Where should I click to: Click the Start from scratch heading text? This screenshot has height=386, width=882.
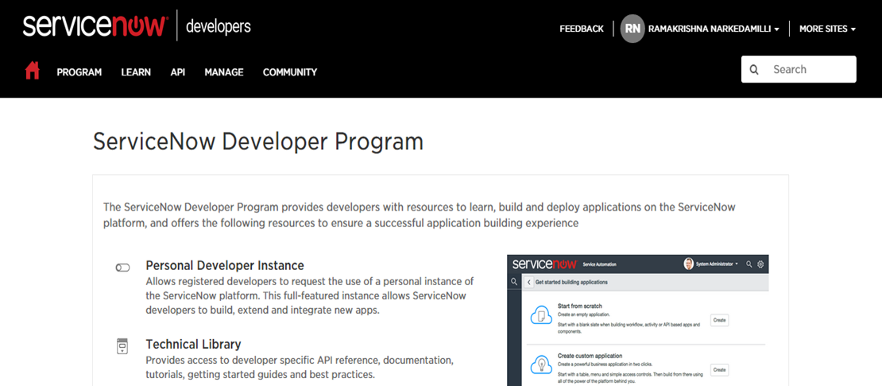click(x=580, y=307)
